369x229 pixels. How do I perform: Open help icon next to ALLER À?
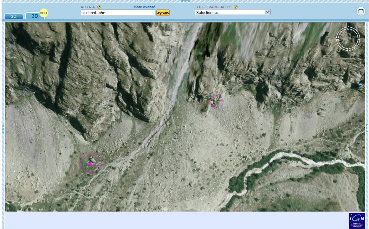pyautogui.click(x=99, y=7)
